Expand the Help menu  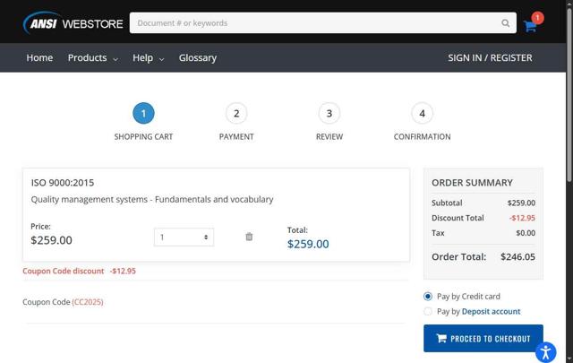pos(148,58)
